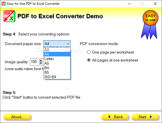Select ISO-B4 paper size option
The image size is (162, 123).
pyautogui.click(x=57, y=77)
